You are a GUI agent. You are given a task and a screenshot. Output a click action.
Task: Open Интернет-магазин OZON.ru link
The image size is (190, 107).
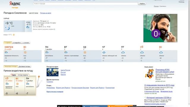point(159,97)
